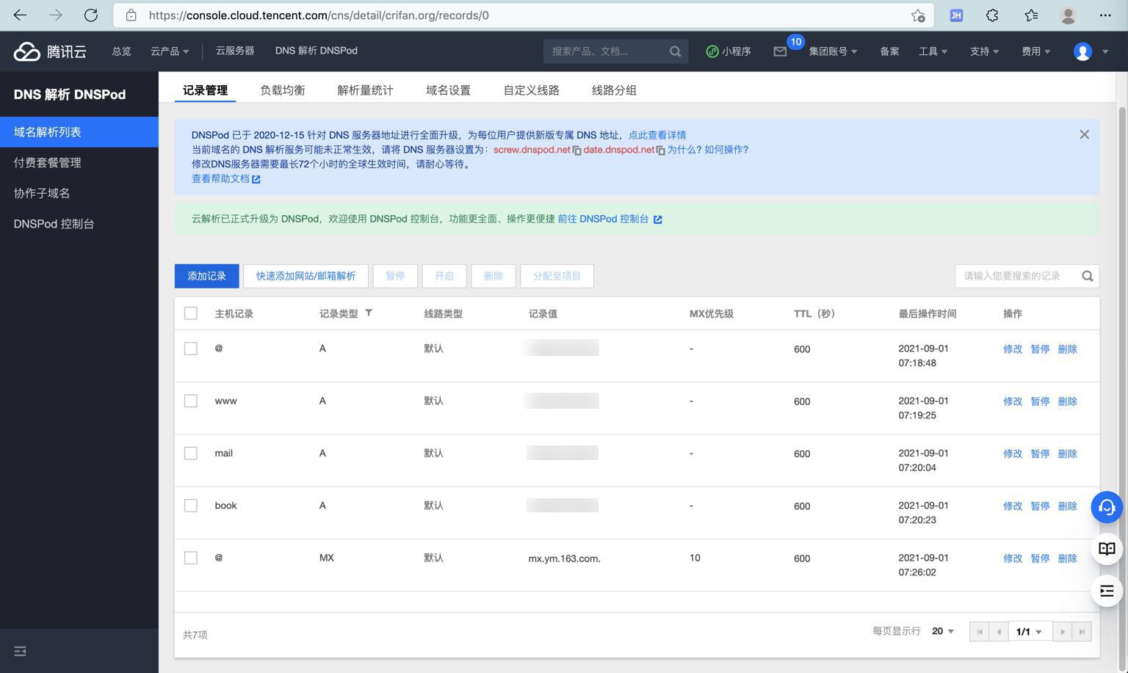Open 协作子域名 in sidebar
Viewport: 1128px width, 673px height.
79,193
